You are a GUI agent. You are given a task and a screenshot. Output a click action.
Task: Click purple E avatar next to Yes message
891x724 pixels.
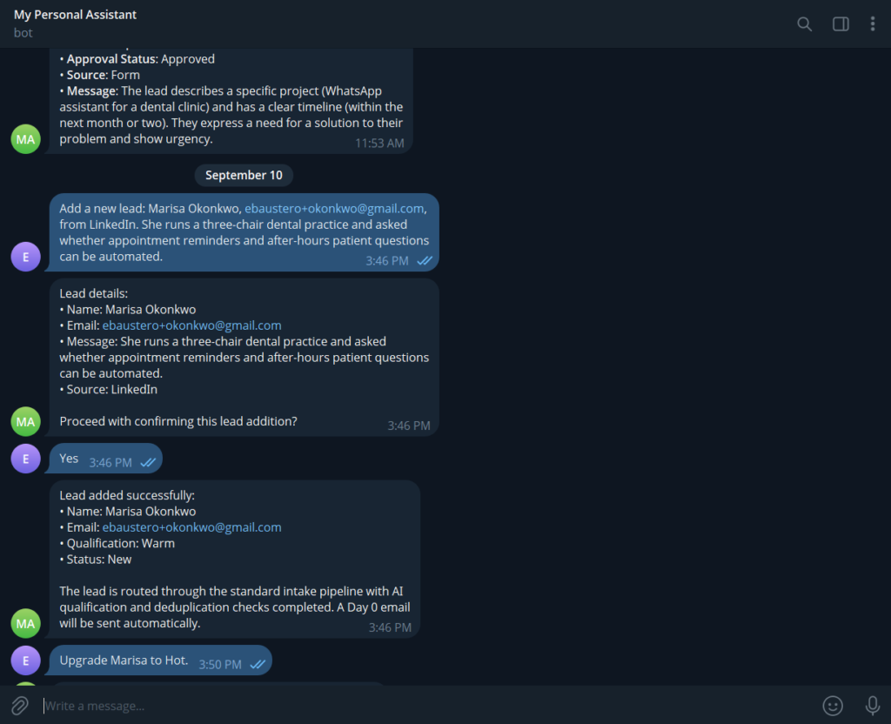(x=25, y=459)
